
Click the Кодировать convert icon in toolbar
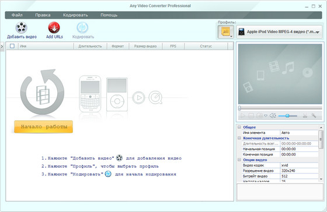pyautogui.click(x=82, y=28)
